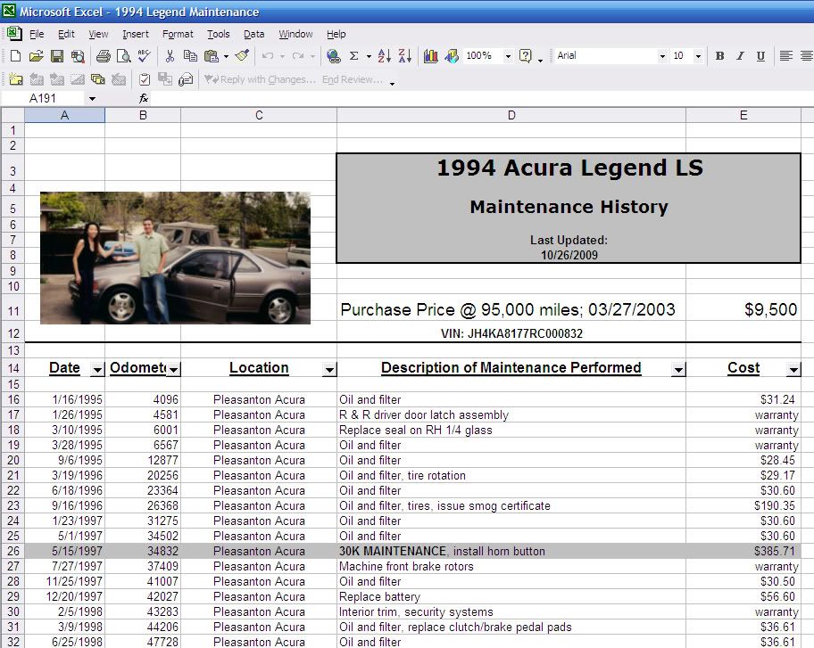
Task: Open the Date column filter arrow
Action: 97,370
